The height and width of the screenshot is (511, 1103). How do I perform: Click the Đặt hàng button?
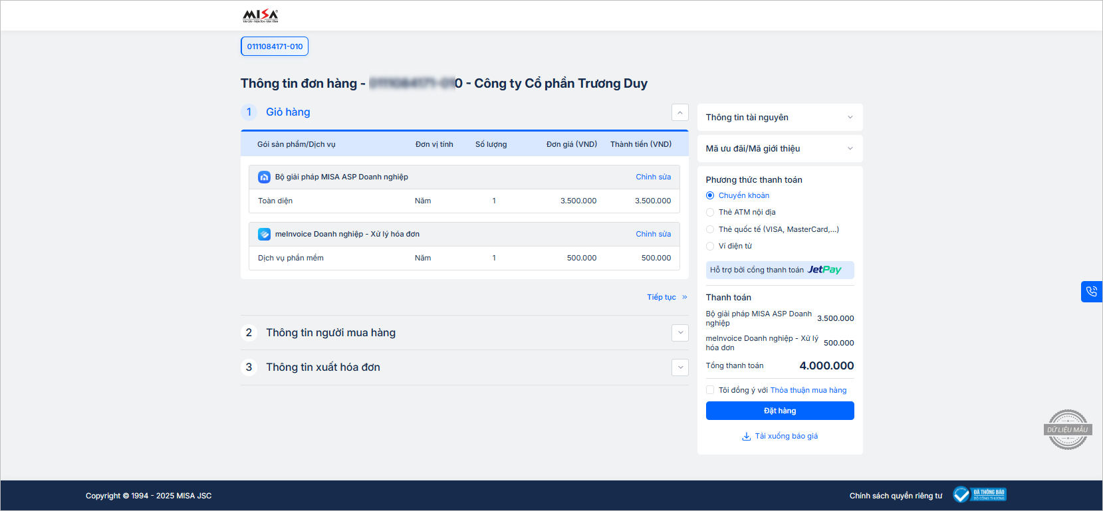(x=780, y=411)
